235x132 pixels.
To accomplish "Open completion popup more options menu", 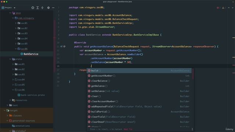I will (x=192, y=129).
